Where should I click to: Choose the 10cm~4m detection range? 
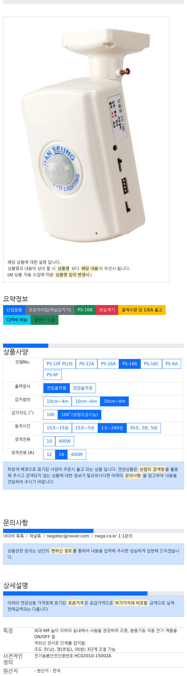(58, 401)
